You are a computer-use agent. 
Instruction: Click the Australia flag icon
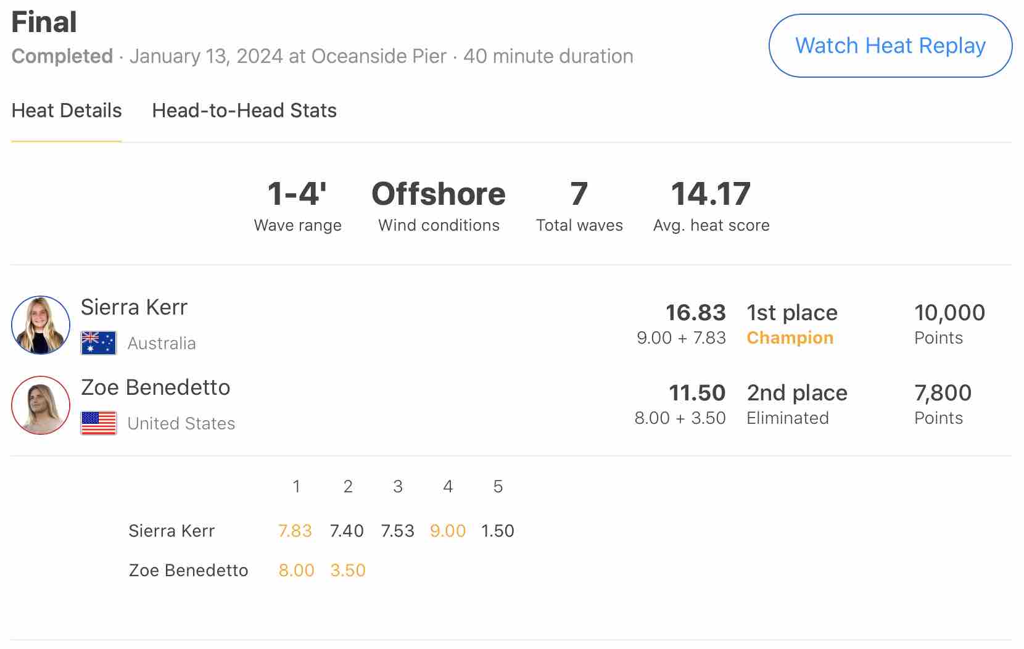point(99,343)
